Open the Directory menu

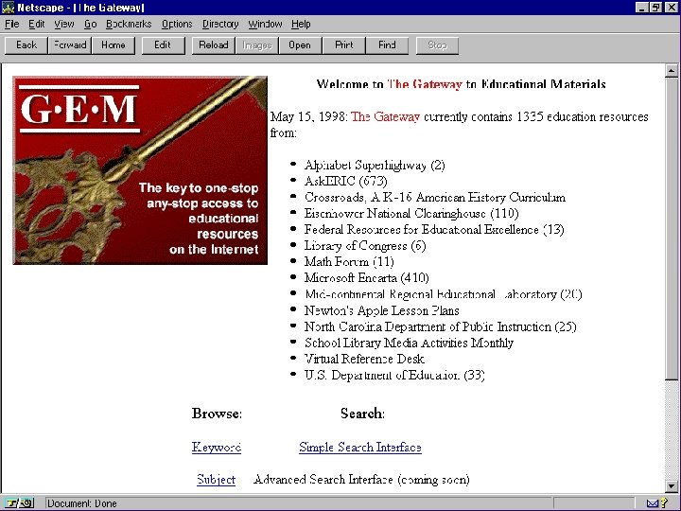220,24
